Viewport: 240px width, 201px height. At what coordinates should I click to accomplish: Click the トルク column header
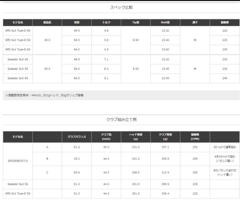click(106, 22)
